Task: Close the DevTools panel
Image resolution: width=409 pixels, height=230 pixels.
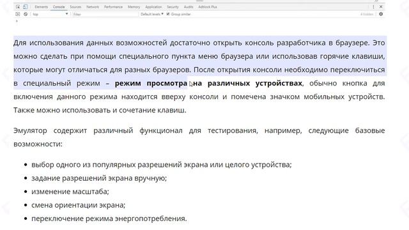Action: click(381, 7)
